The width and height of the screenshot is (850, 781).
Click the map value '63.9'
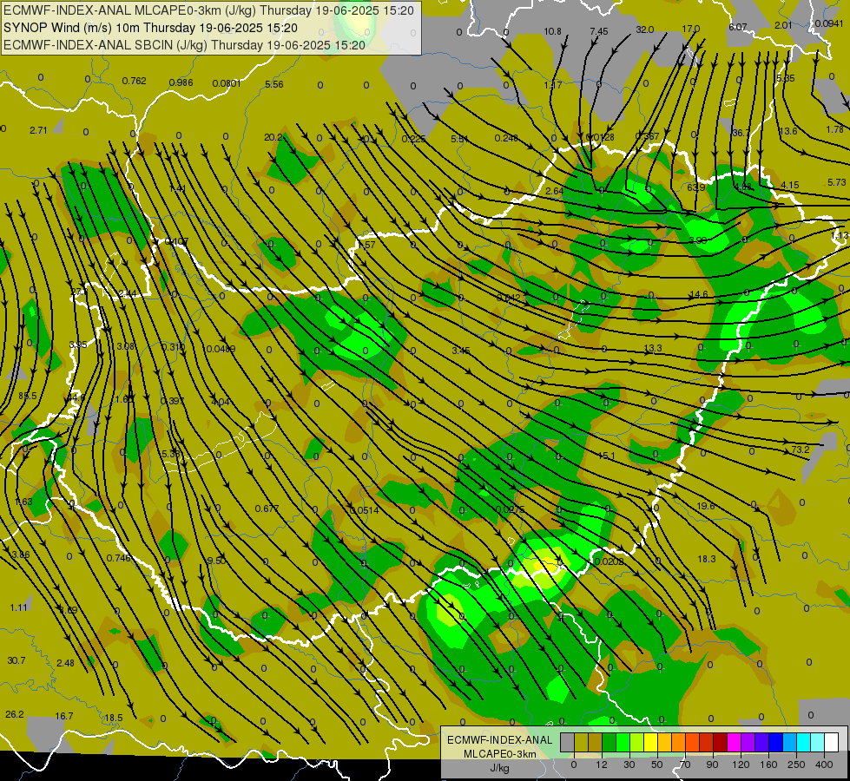point(696,187)
